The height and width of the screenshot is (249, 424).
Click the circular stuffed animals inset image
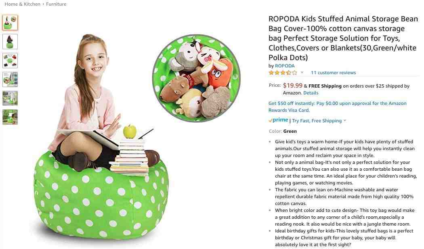coord(196,78)
